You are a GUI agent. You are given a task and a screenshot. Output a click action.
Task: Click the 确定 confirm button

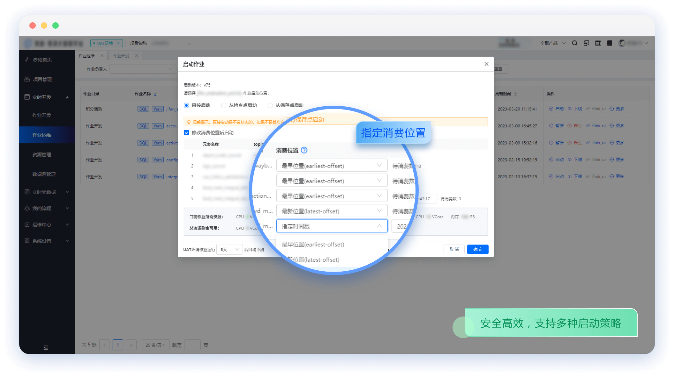point(477,249)
